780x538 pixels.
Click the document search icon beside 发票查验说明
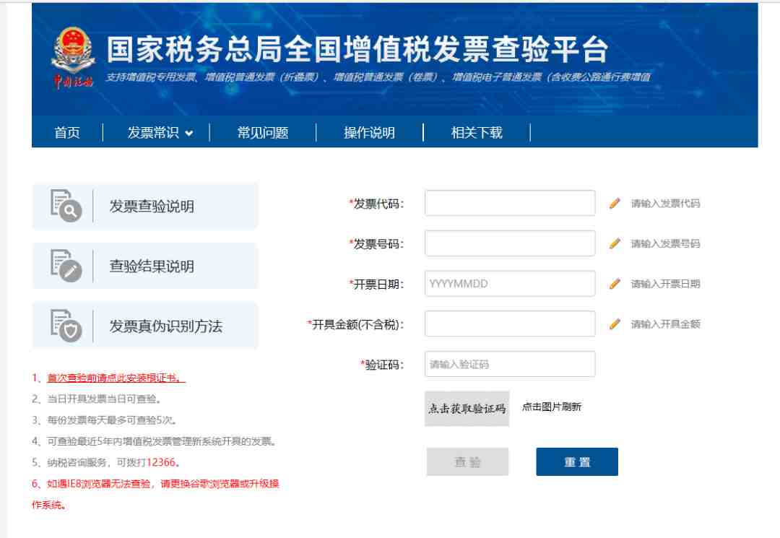(x=66, y=205)
